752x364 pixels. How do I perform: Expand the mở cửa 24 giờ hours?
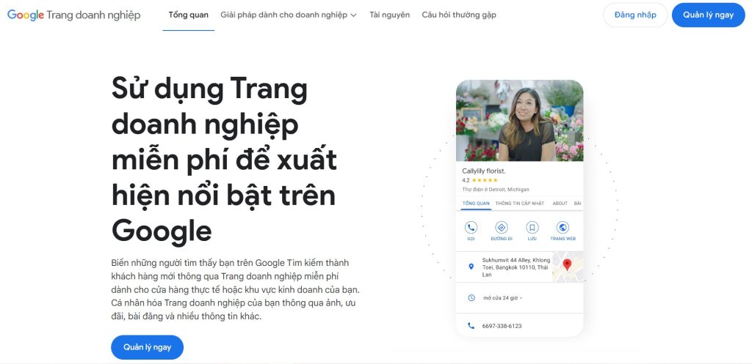click(x=502, y=297)
